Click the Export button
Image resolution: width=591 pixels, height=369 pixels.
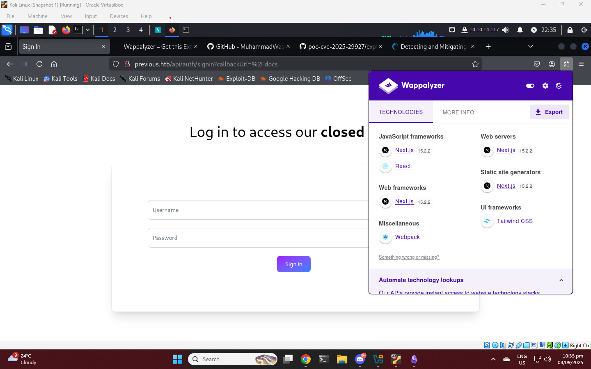pyautogui.click(x=550, y=112)
